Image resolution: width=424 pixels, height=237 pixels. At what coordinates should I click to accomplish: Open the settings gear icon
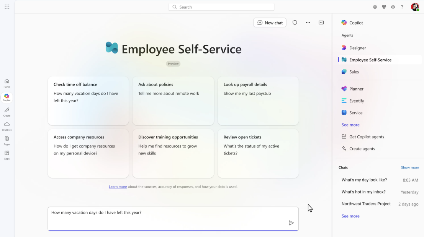point(393,7)
